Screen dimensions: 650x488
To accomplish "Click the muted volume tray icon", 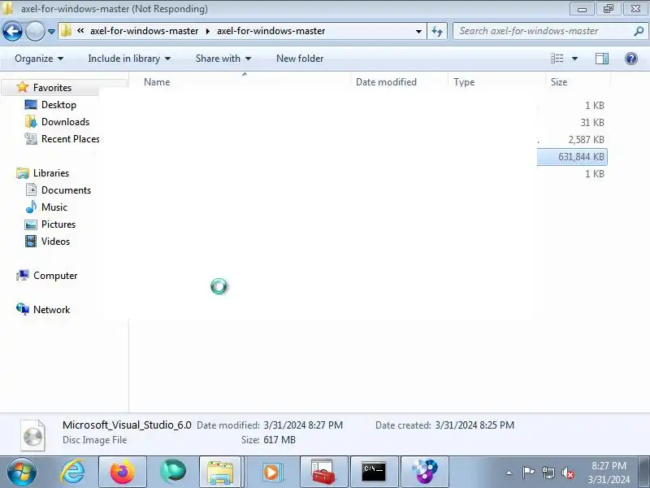I will (568, 473).
